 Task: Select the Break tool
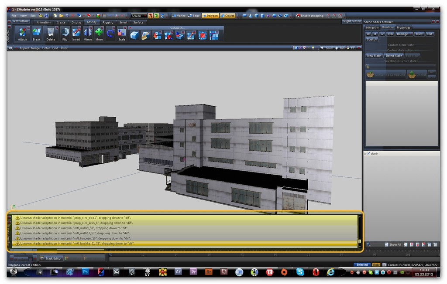pos(36,33)
